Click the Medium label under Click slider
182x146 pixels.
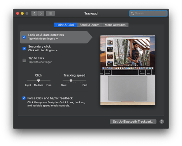tap(38, 85)
